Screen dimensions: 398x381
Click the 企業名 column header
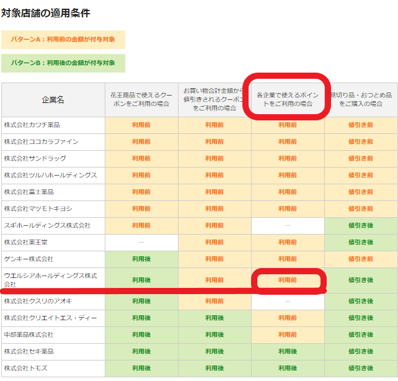pos(53,99)
